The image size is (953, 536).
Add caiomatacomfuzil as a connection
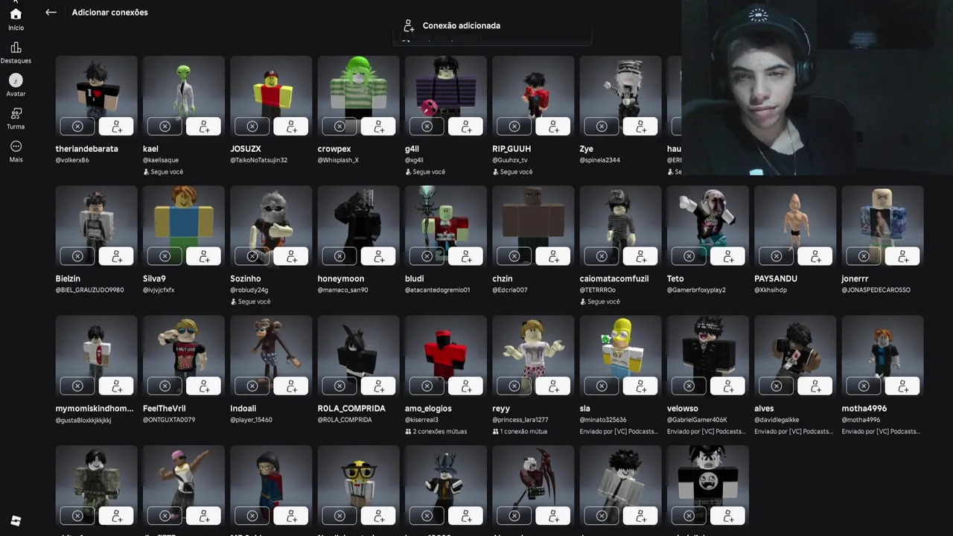pyautogui.click(x=640, y=256)
